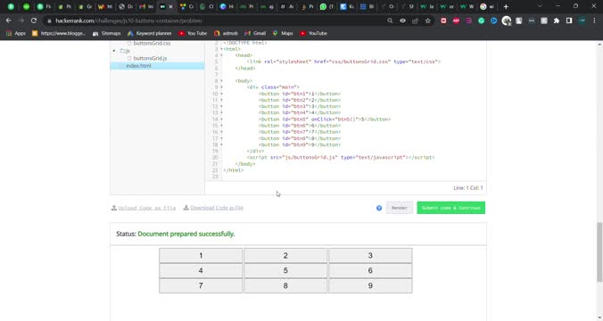Click the page vertical scrollbar thumb
This screenshot has height=321, width=603.
[599, 251]
